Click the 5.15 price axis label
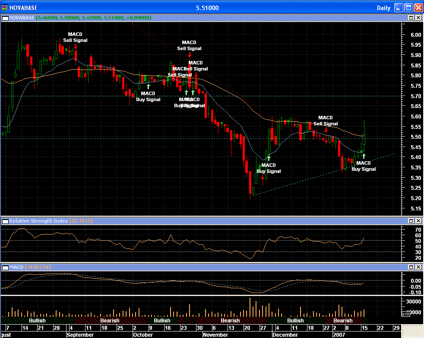This screenshot has height=338, width=424. (416, 209)
